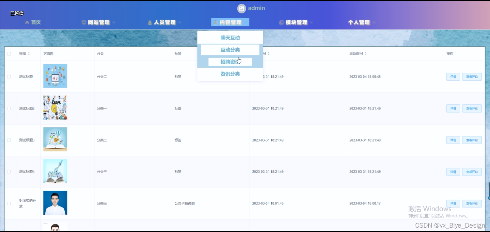Click the 操作 column header
490x232 pixels.
[450, 54]
